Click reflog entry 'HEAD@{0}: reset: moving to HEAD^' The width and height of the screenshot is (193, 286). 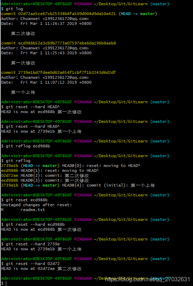tap(101, 166)
